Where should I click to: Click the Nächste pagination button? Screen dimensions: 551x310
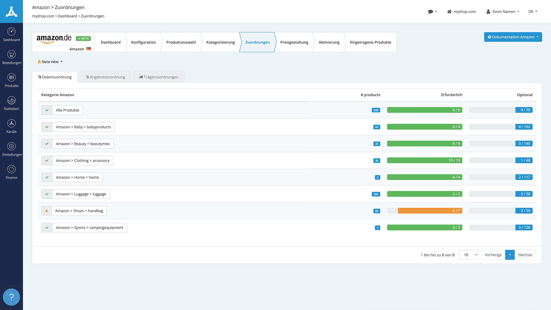click(525, 255)
